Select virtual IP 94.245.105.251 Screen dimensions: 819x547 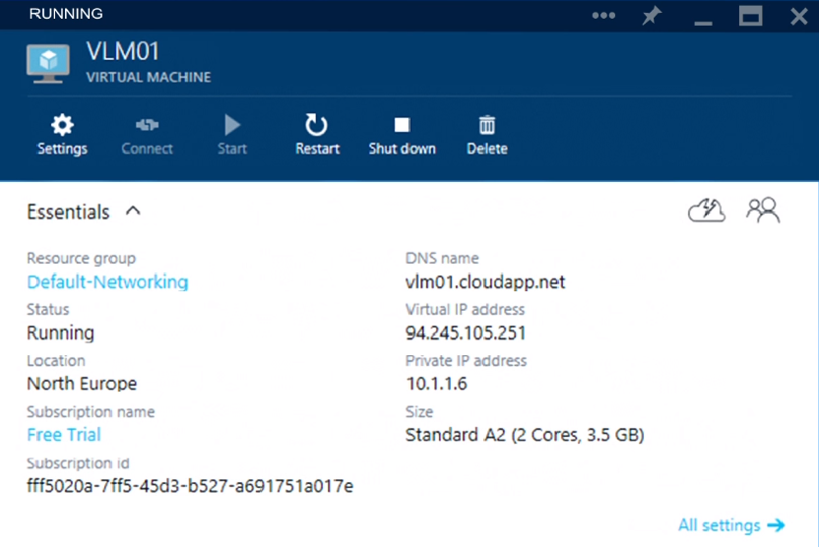(466, 333)
